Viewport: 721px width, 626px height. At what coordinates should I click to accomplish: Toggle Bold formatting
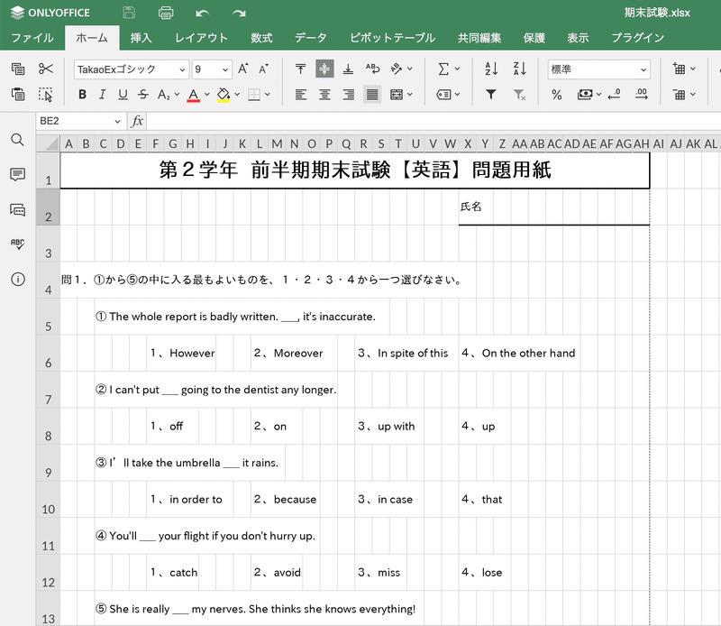coord(82,95)
